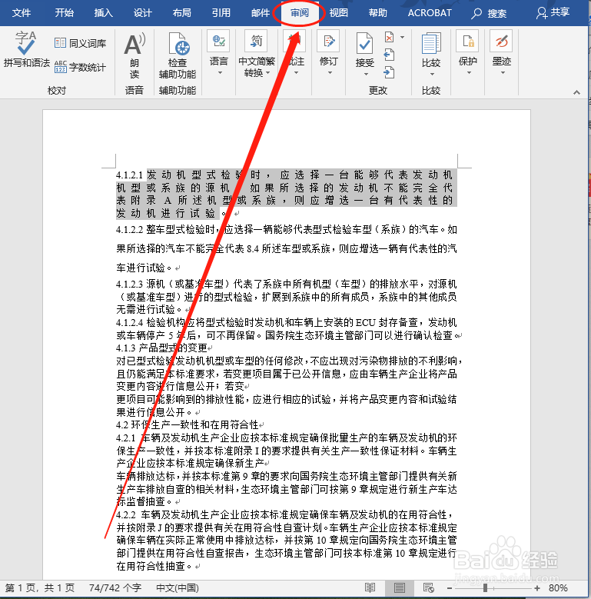Click paragraph starting 4.1.2.2 整车型式检验时
The width and height of the screenshot is (591, 599).
click(287, 248)
